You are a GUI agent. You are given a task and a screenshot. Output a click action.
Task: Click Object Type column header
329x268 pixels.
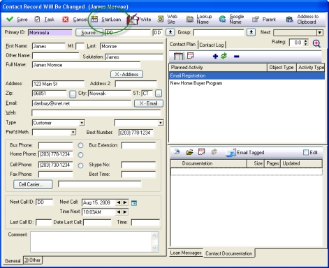(x=282, y=67)
